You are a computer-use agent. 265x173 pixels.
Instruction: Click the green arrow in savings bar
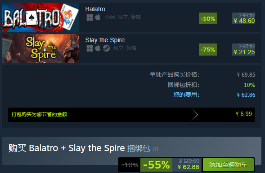pyautogui.click(x=194, y=115)
